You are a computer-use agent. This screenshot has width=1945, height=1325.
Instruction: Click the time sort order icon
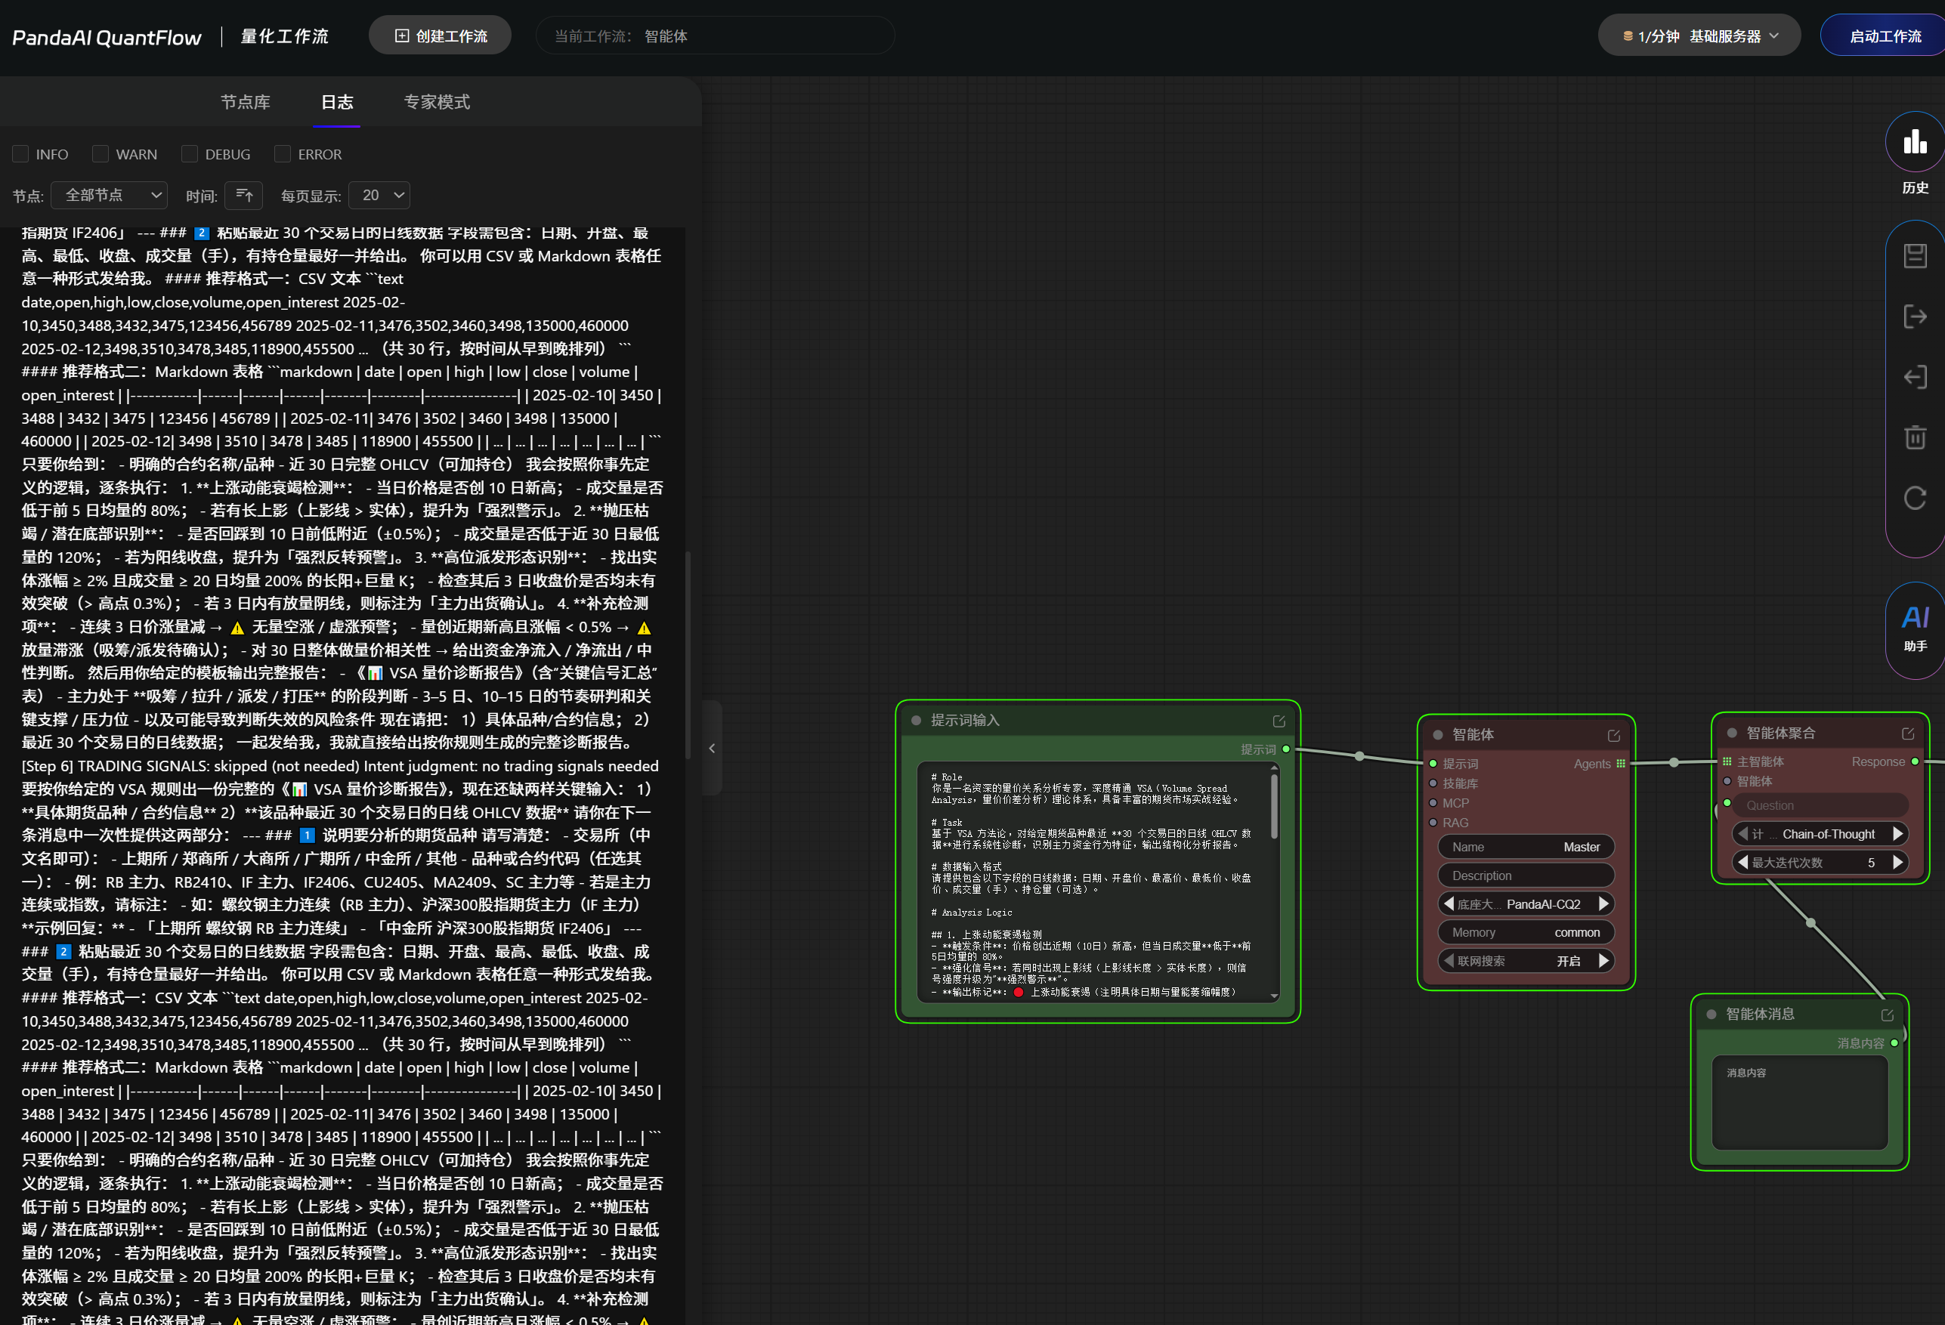[244, 195]
